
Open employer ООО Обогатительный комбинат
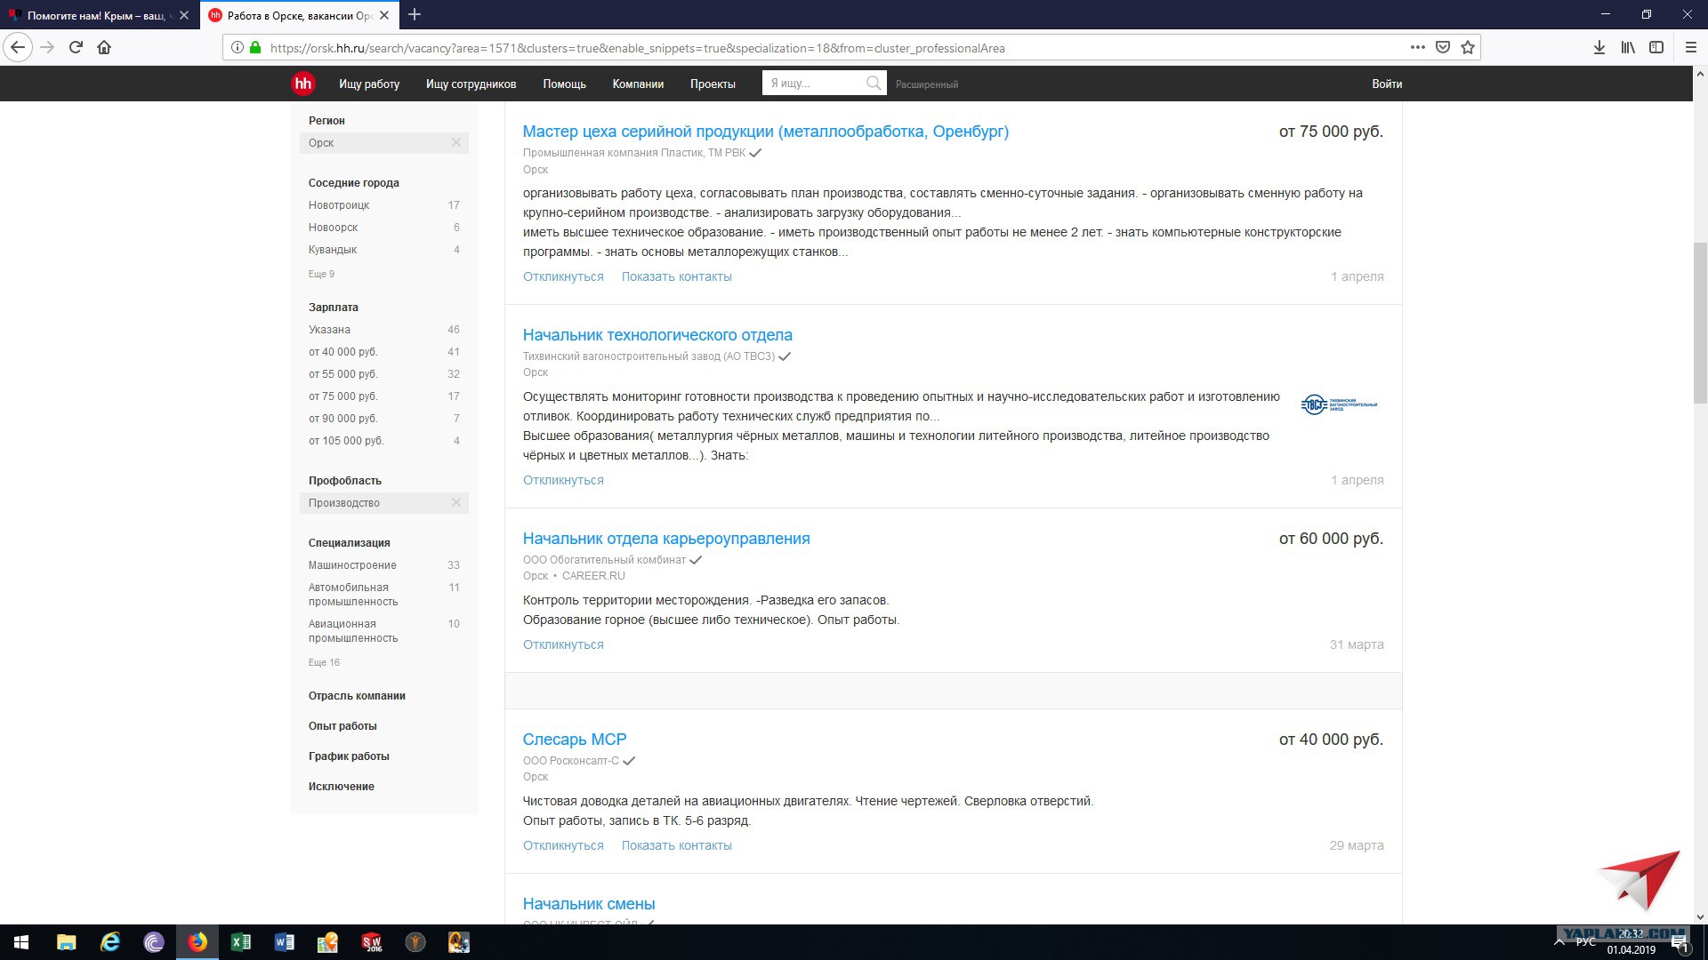point(604,560)
